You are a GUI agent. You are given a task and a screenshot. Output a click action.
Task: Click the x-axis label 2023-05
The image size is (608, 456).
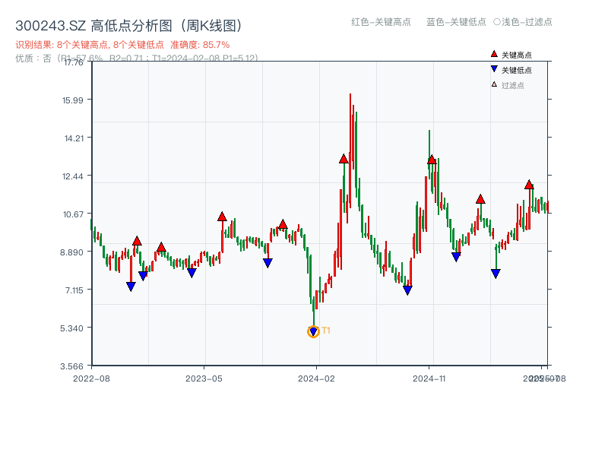pos(204,378)
